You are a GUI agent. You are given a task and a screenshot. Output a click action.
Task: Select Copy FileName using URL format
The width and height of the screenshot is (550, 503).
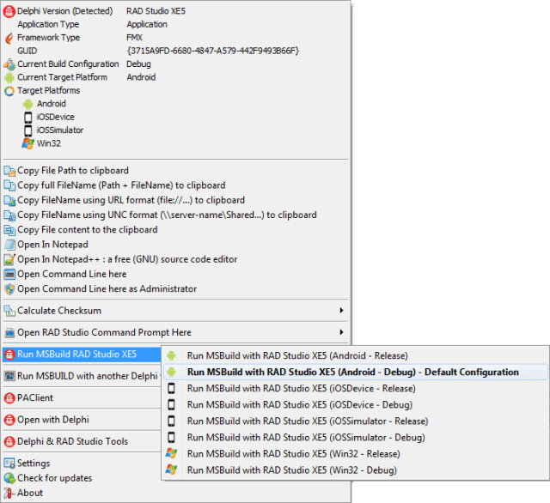point(175,200)
